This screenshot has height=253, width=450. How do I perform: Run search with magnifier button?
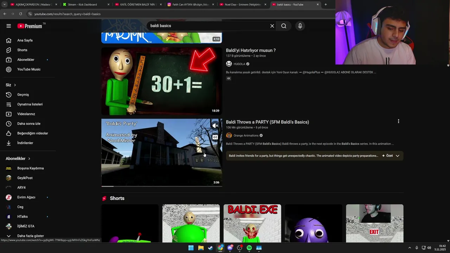(x=284, y=26)
